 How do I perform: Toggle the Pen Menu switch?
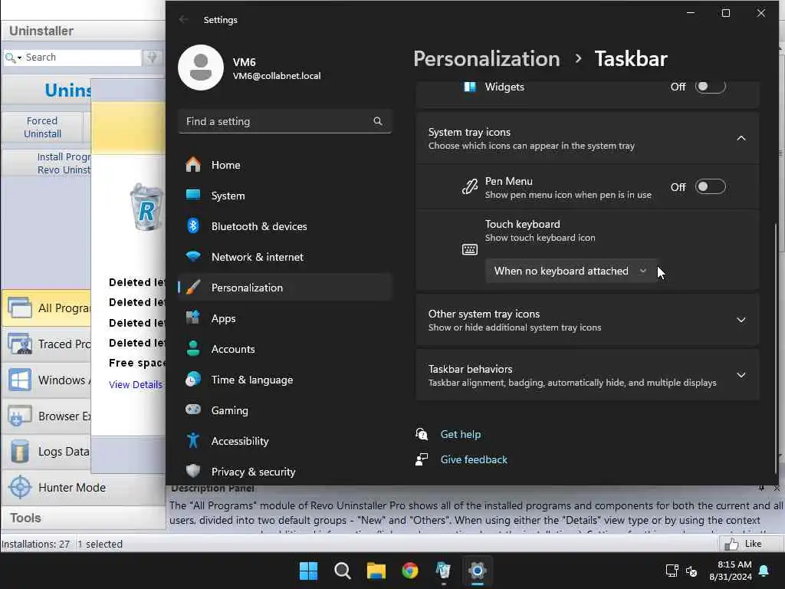pyautogui.click(x=710, y=187)
